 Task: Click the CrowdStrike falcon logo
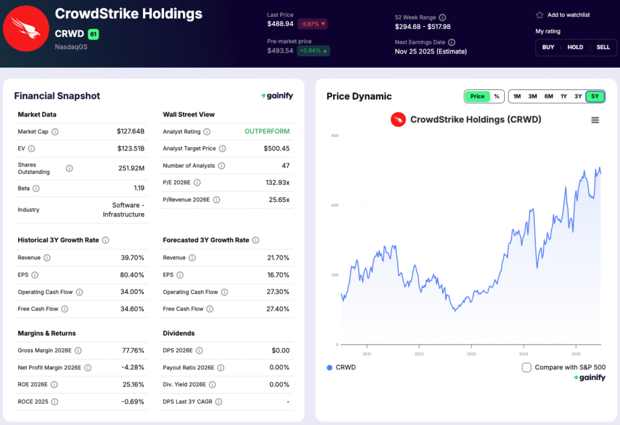(25, 28)
